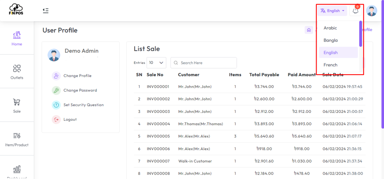This screenshot has width=384, height=179.
Task: Open the Sale cart icon in the sidebar
Action: [x=16, y=105]
